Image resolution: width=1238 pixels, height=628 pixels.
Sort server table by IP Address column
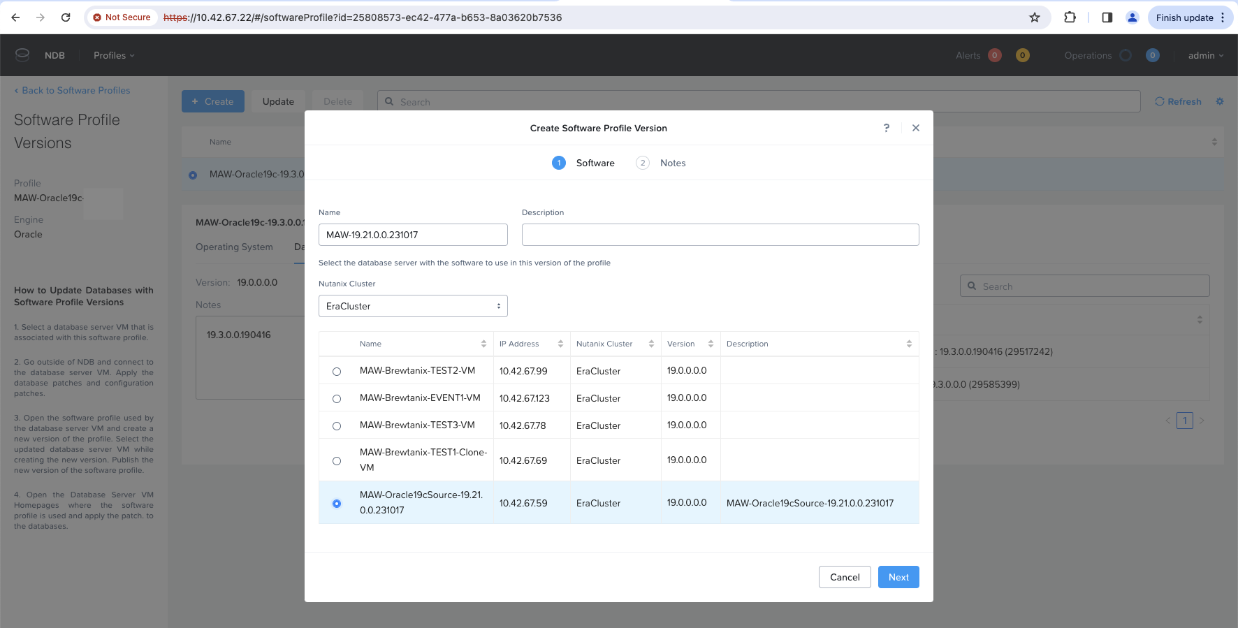(x=560, y=344)
